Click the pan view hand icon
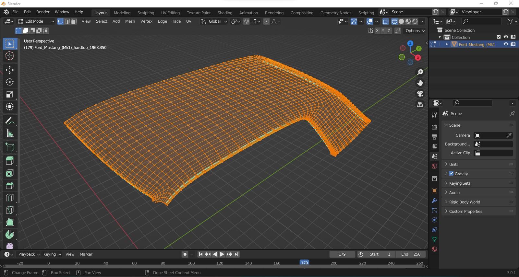Image resolution: width=519 pixels, height=277 pixels. tap(420, 83)
